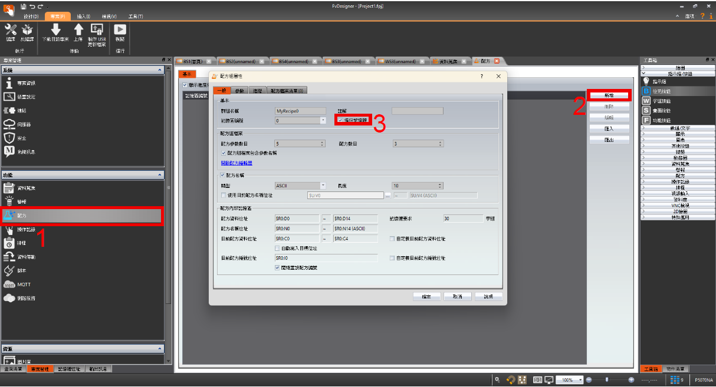Click the 開啟配方編輯器 link
Viewport: 716px width, 387px height.
tap(237, 163)
